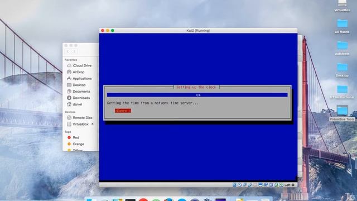Click the keyboard capture green arrow icon

coord(281,185)
